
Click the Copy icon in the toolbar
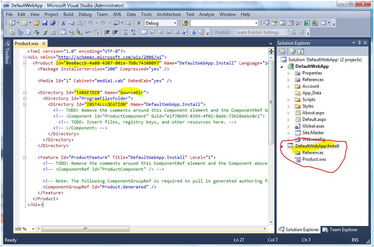[71, 23]
